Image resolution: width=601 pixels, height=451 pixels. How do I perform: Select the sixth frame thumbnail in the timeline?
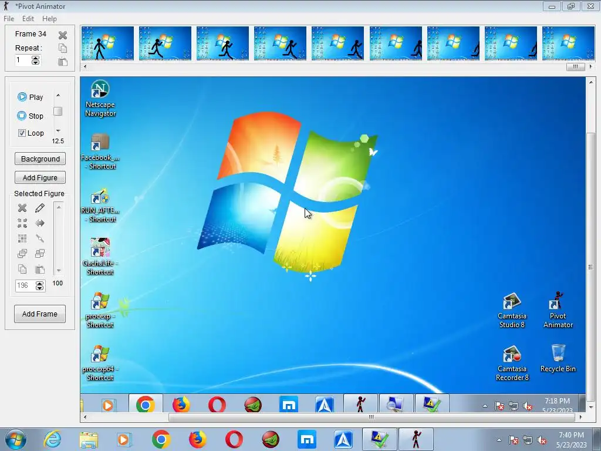tap(396, 43)
